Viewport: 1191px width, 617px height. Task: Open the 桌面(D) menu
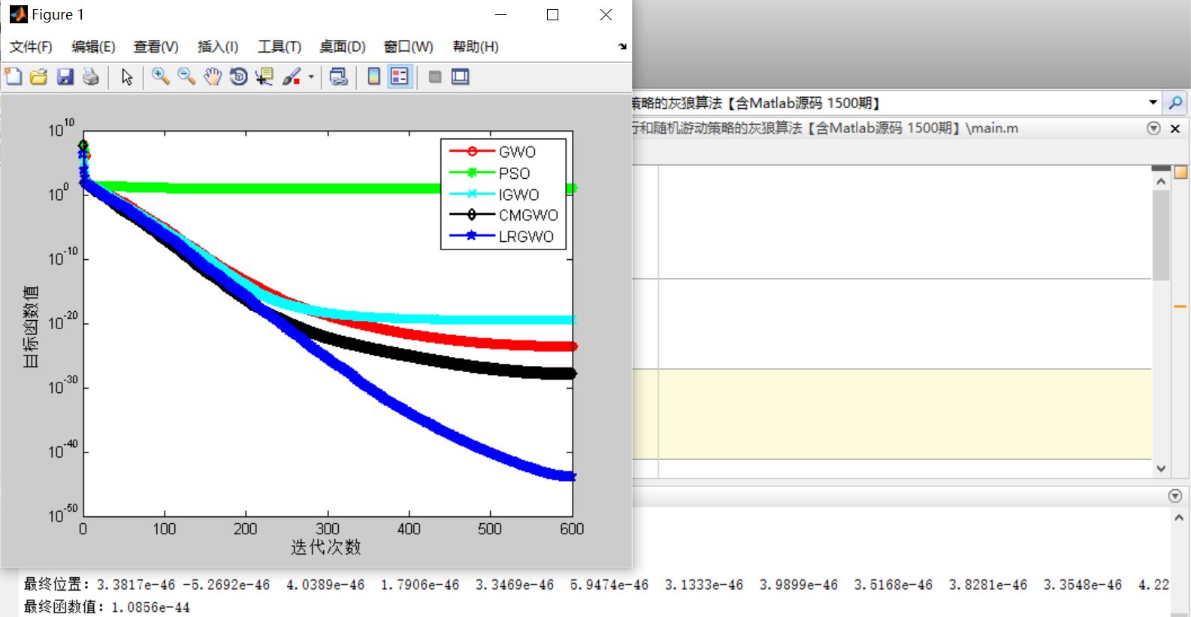pos(342,47)
